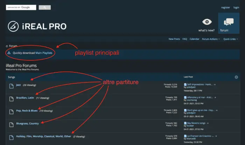
Task: Open the Calendar menu item
Action: point(194,39)
